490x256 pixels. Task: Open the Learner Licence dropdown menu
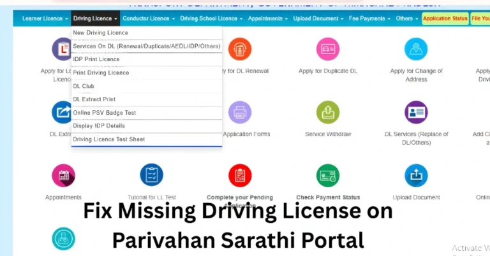click(45, 18)
